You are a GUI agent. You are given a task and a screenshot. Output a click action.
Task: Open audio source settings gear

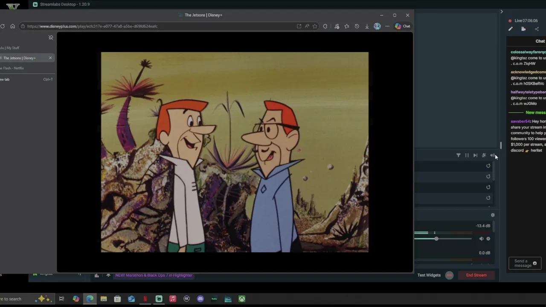pos(488,239)
